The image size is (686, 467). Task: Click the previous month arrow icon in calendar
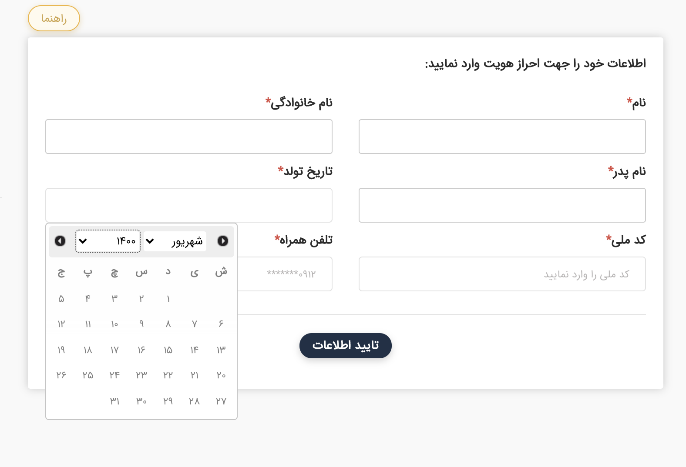[223, 241]
